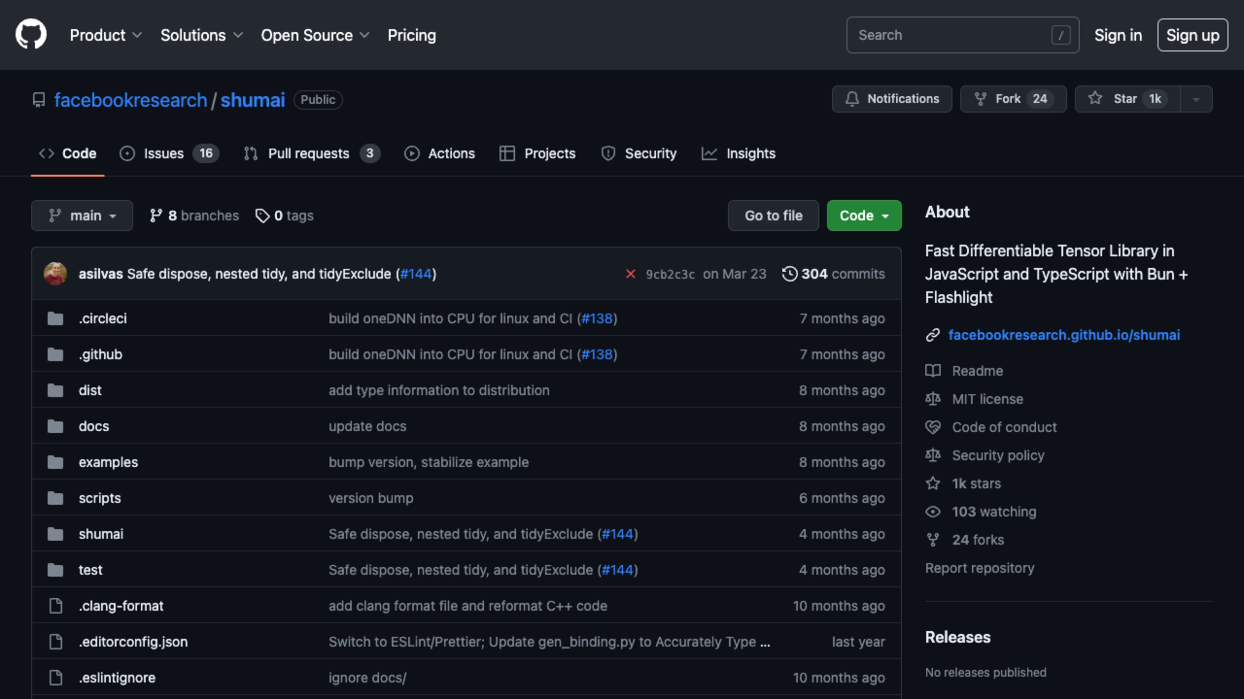The image size is (1244, 699).
Task: Click the .clang-format file icon
Action: [x=55, y=606]
